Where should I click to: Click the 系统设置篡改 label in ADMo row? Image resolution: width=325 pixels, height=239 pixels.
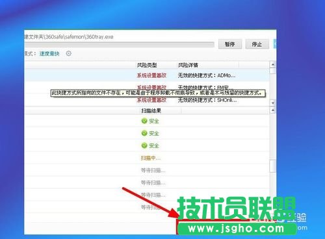pos(151,75)
